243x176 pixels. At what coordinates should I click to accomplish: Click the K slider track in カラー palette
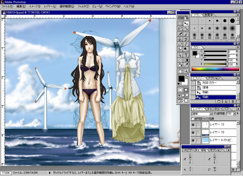click(x=215, y=64)
